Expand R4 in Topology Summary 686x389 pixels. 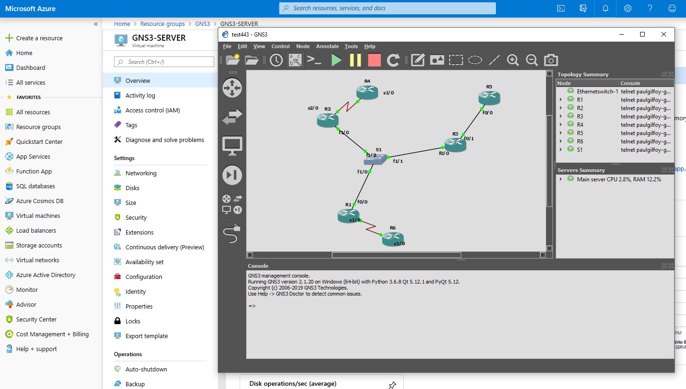561,124
